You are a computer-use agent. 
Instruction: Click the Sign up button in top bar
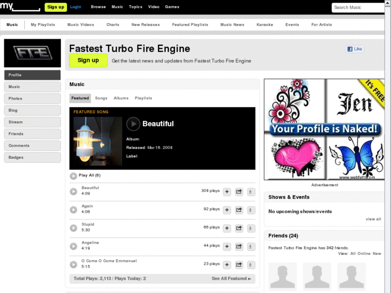coord(55,7)
